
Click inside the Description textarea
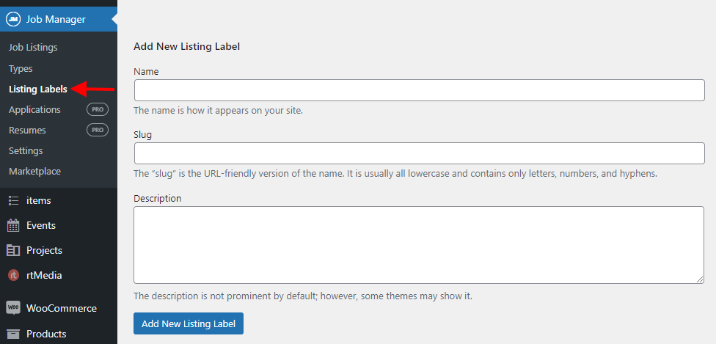[x=419, y=244]
